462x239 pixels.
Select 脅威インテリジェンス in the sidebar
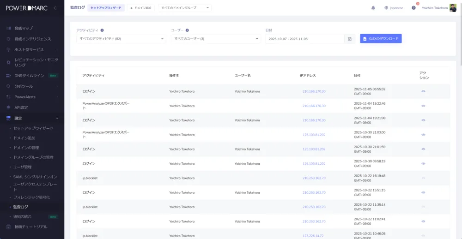pos(32,39)
